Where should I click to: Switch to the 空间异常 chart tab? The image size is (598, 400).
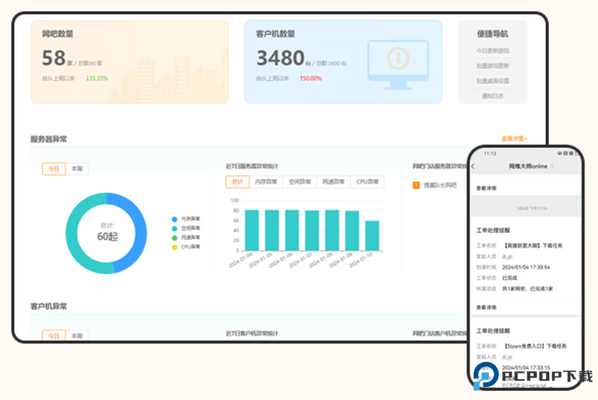(x=300, y=182)
